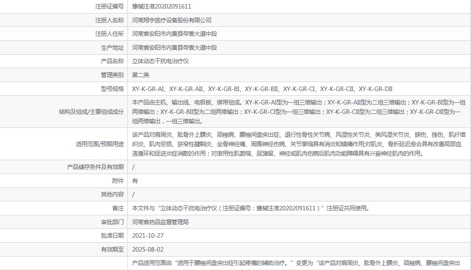Click the remark text starting 本文件与
Viewport: 471px width, 270px height.
(251, 208)
